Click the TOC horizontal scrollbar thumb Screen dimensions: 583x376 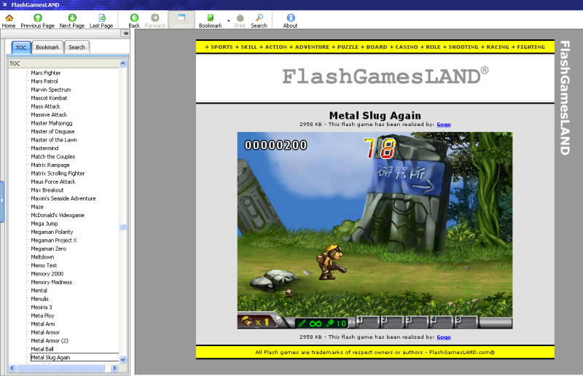(x=60, y=368)
